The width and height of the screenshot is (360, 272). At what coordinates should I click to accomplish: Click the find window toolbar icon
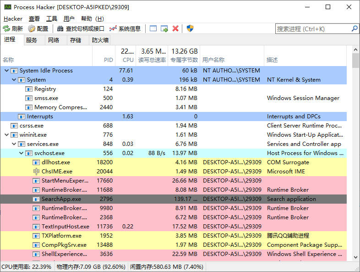[153, 28]
